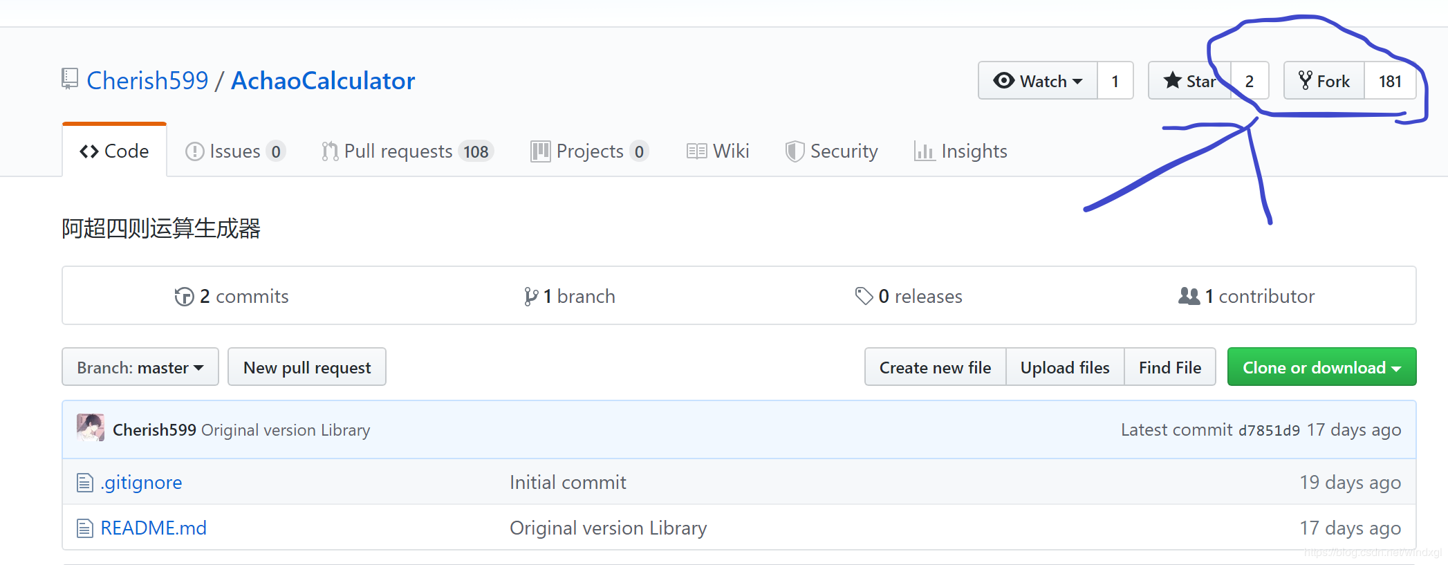Screen dimensions: 1448x565
Task: Click Upload files button
Action: tap(1065, 367)
